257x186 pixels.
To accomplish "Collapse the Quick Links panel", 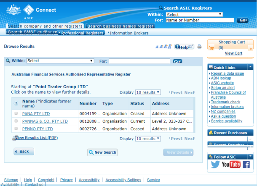I will tap(250, 67).
